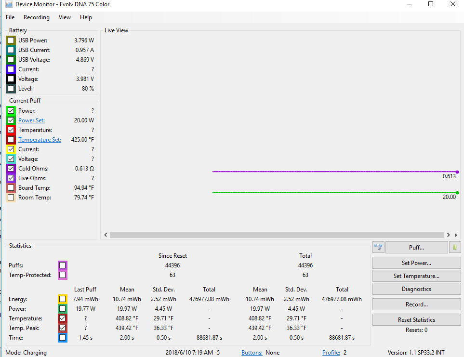The height and width of the screenshot is (357, 464).
Task: Uncheck the Cold Ohms checkbox
Action: pos(11,169)
